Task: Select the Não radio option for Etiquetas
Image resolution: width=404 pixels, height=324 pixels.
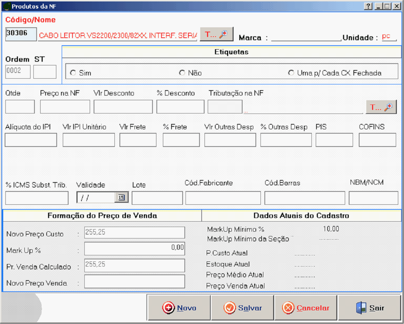Action: coord(182,73)
